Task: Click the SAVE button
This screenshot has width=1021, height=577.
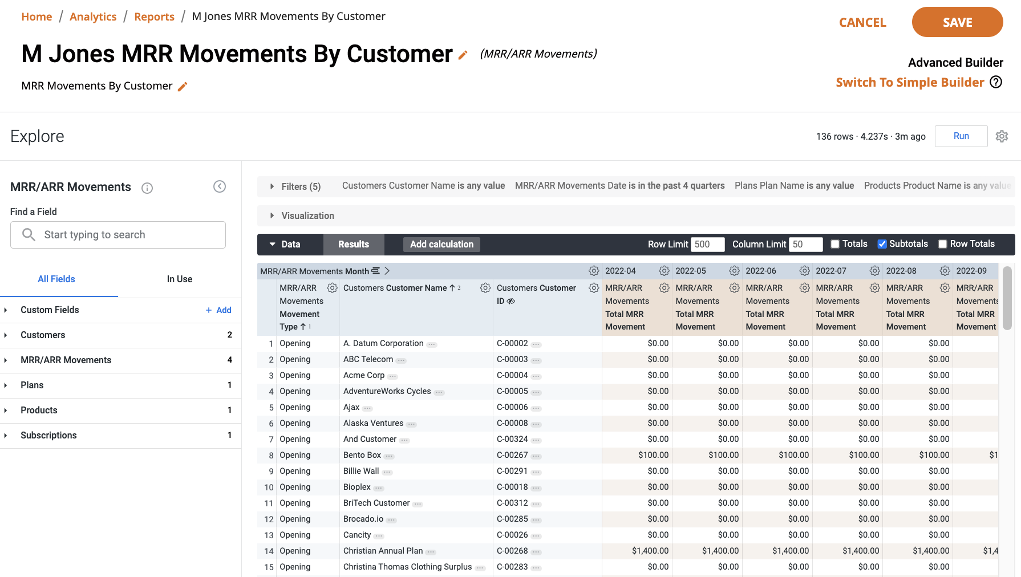Action: point(957,22)
